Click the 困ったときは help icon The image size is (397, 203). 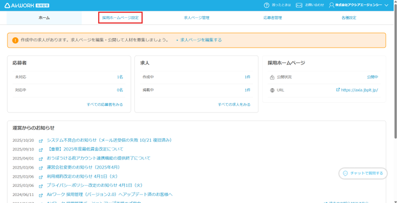pos(267,5)
